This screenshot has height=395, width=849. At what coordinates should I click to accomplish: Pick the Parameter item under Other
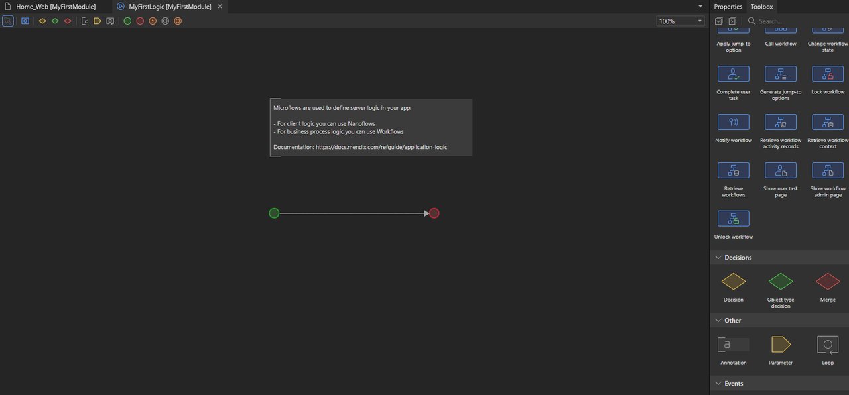(x=781, y=345)
